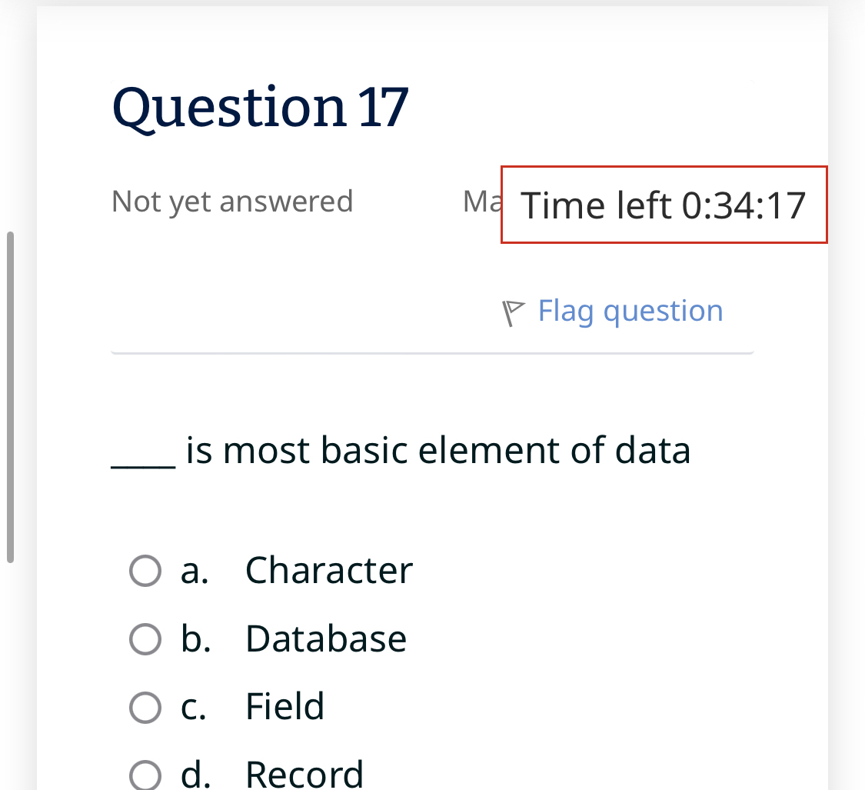865x790 pixels.
Task: Click the Question 17 heading
Action: [261, 107]
